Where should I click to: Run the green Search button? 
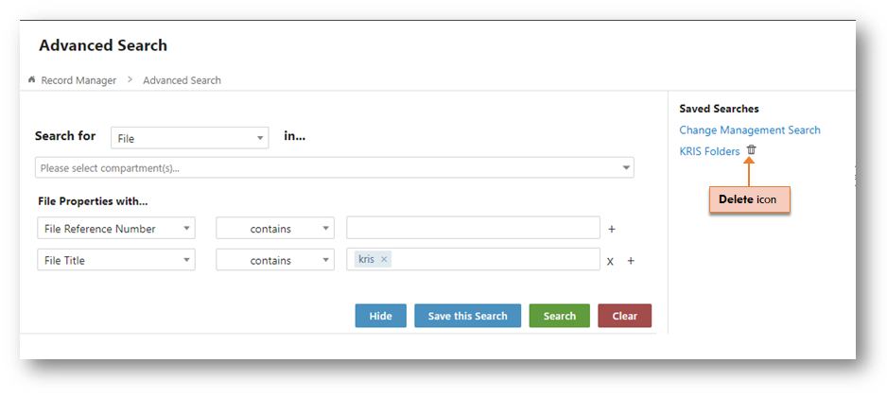(x=560, y=316)
